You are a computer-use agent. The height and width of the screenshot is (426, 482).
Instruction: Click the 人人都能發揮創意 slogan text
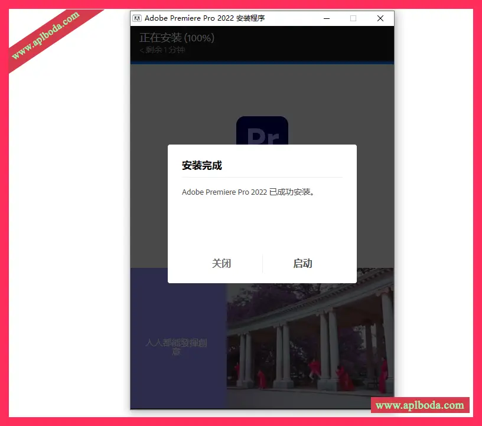[x=176, y=347]
